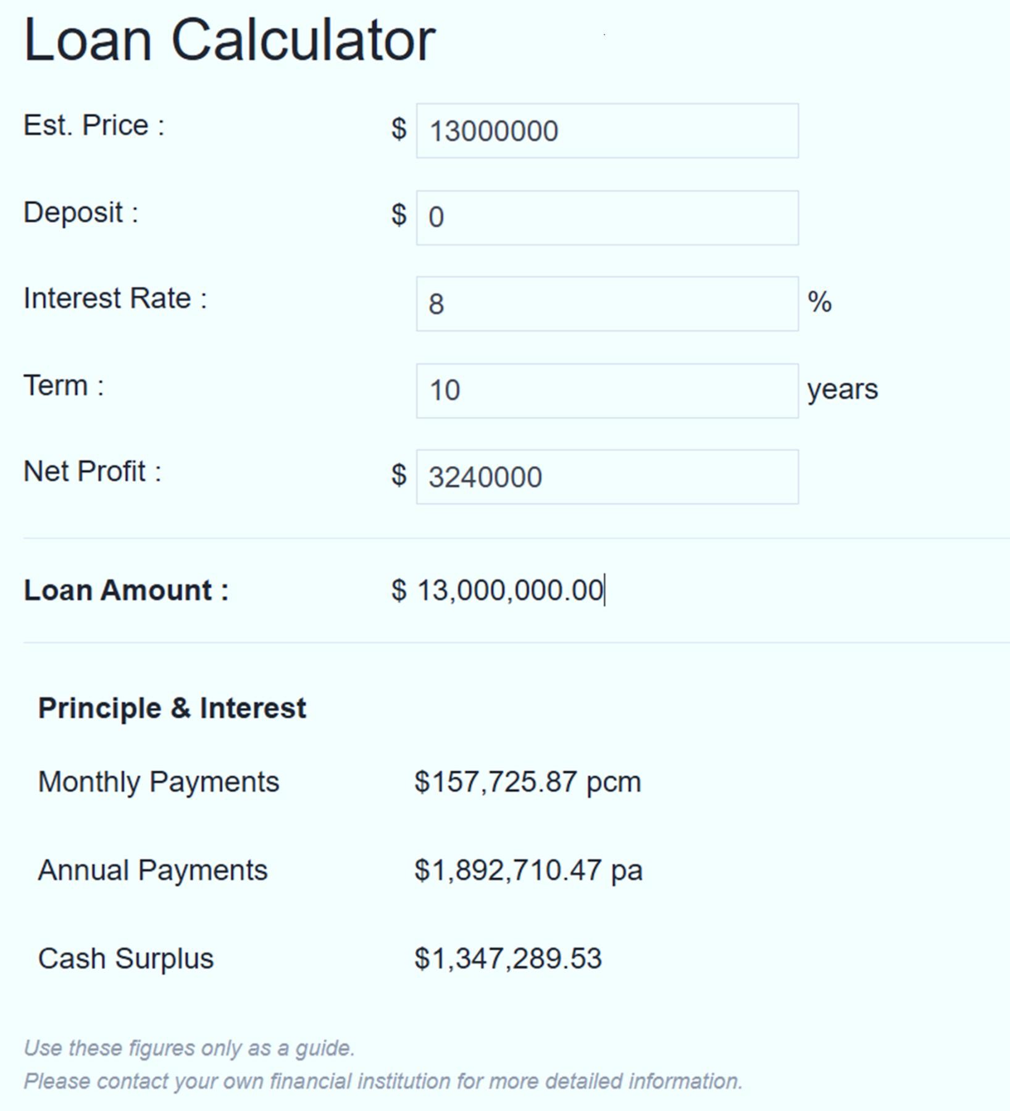
Task: Click the percent sign beside Interest Rate
Action: point(819,302)
